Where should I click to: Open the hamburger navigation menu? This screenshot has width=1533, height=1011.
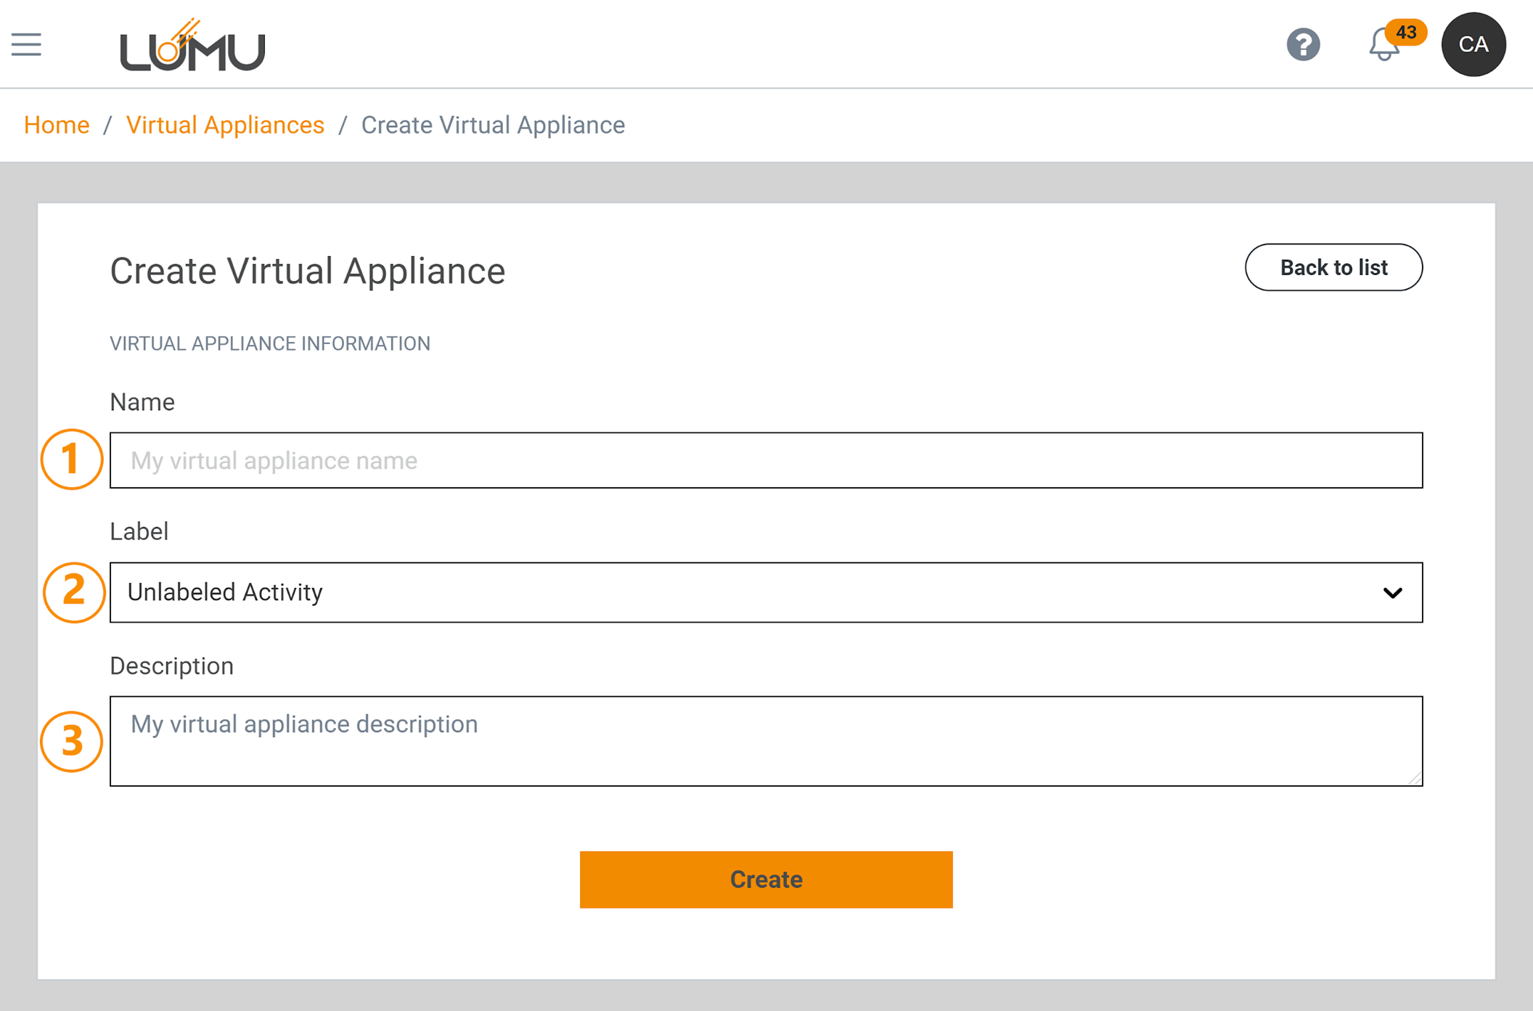[26, 45]
